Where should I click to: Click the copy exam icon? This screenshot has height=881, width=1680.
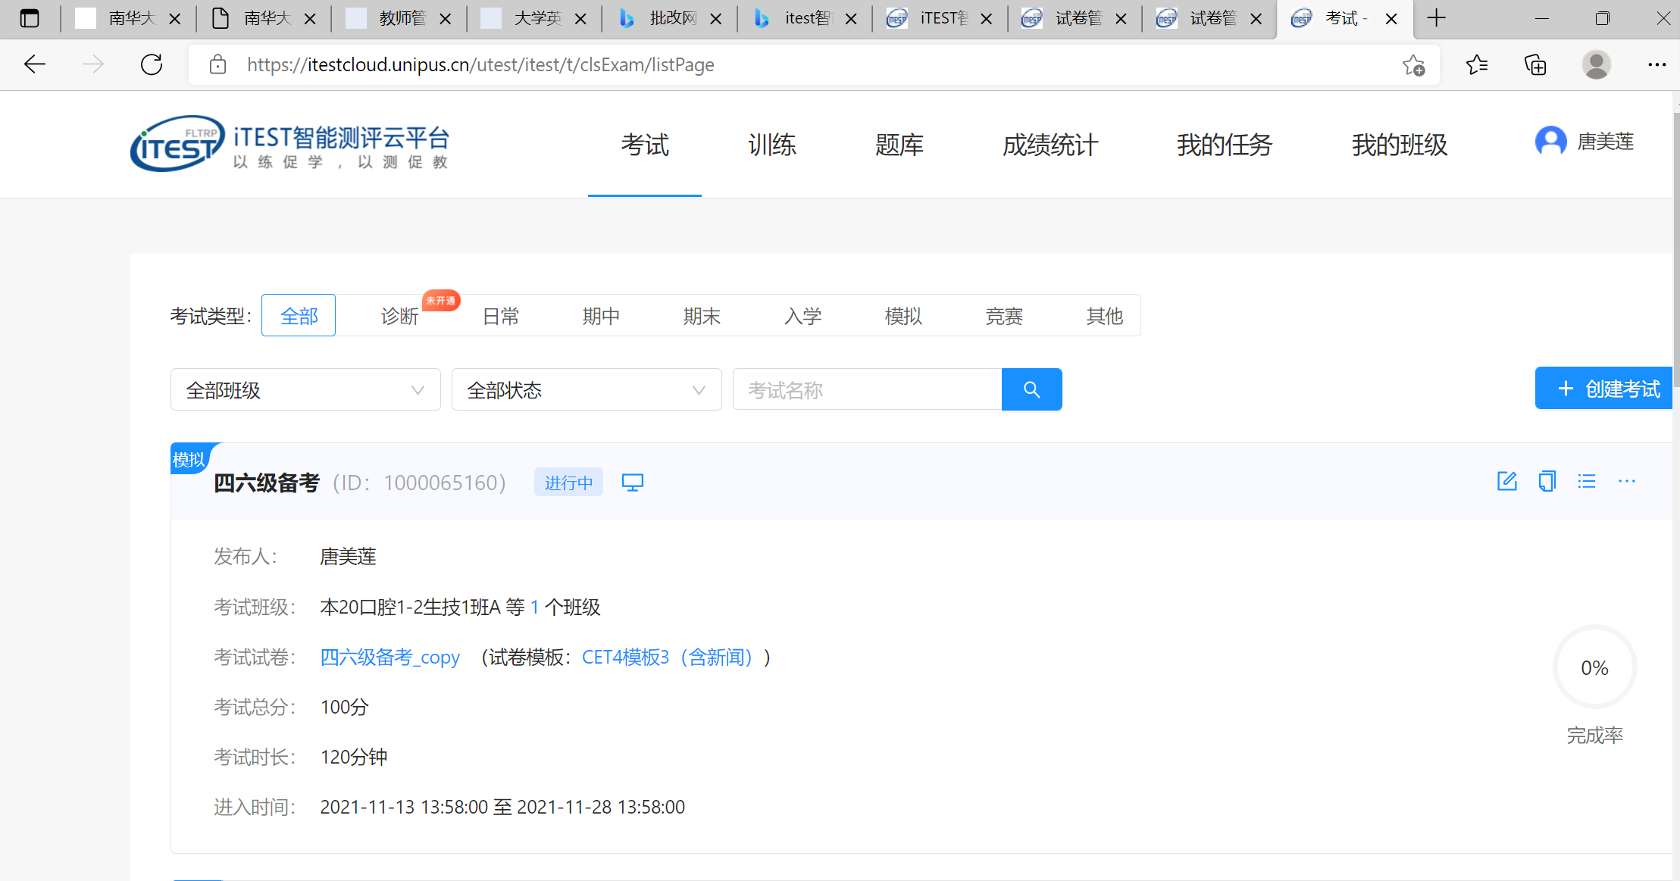pyautogui.click(x=1547, y=481)
